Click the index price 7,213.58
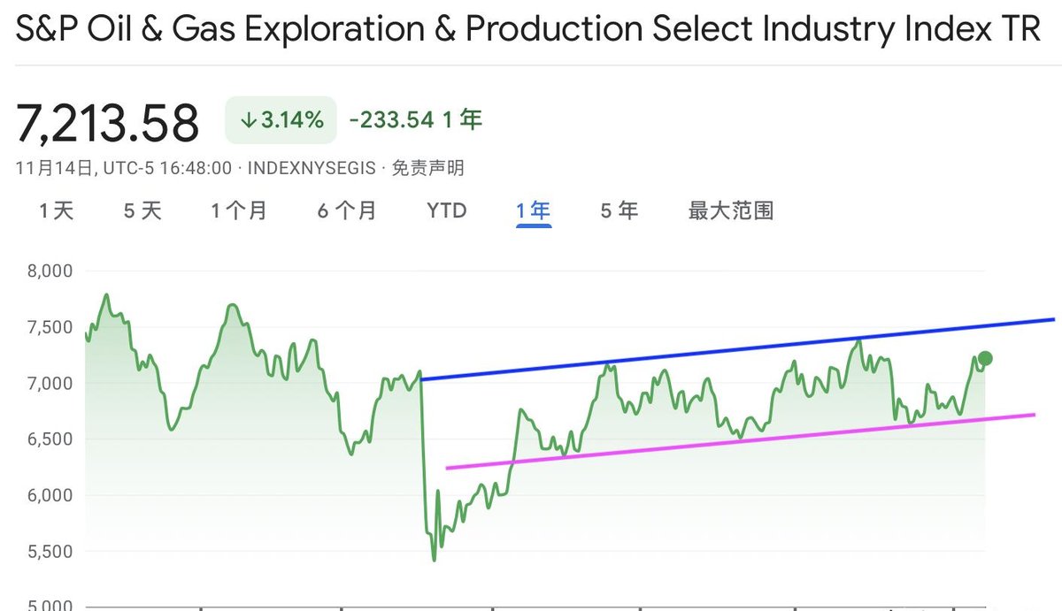Screen dimensions: 1062x611 tap(106, 122)
